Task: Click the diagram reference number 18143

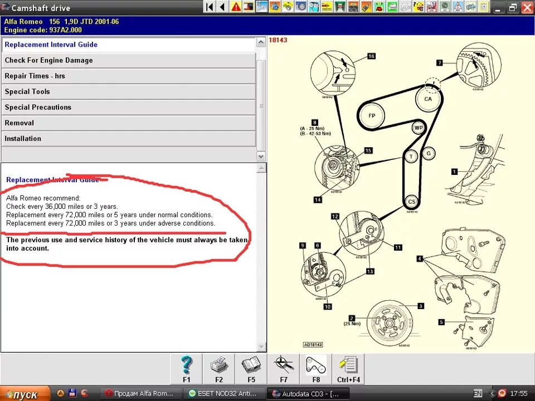Action: pyautogui.click(x=278, y=40)
